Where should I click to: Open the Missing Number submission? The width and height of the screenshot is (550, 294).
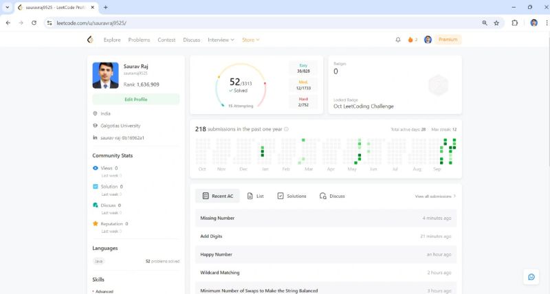click(x=326, y=218)
